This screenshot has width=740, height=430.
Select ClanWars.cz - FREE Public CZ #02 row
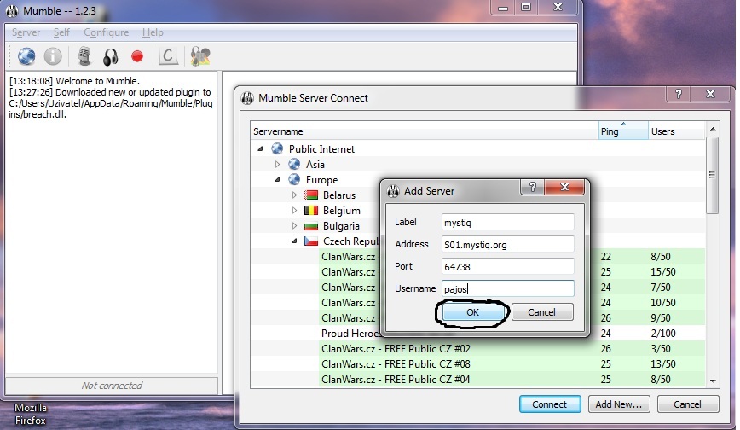(477, 349)
